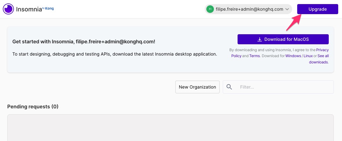Viewport: 342px width, 141px height.
Task: Focus the Filter input field
Action: [x=278, y=87]
